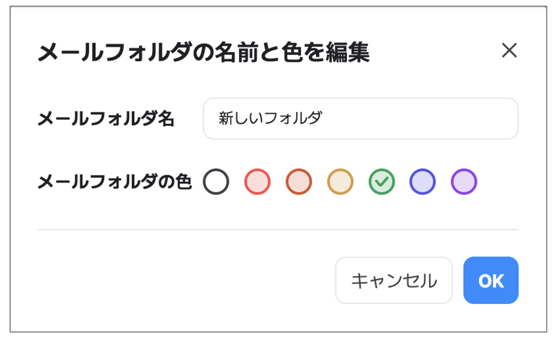Image resolution: width=557 pixels, height=340 pixels.
Task: Click the メールフォルダの色 label
Action: click(x=114, y=182)
